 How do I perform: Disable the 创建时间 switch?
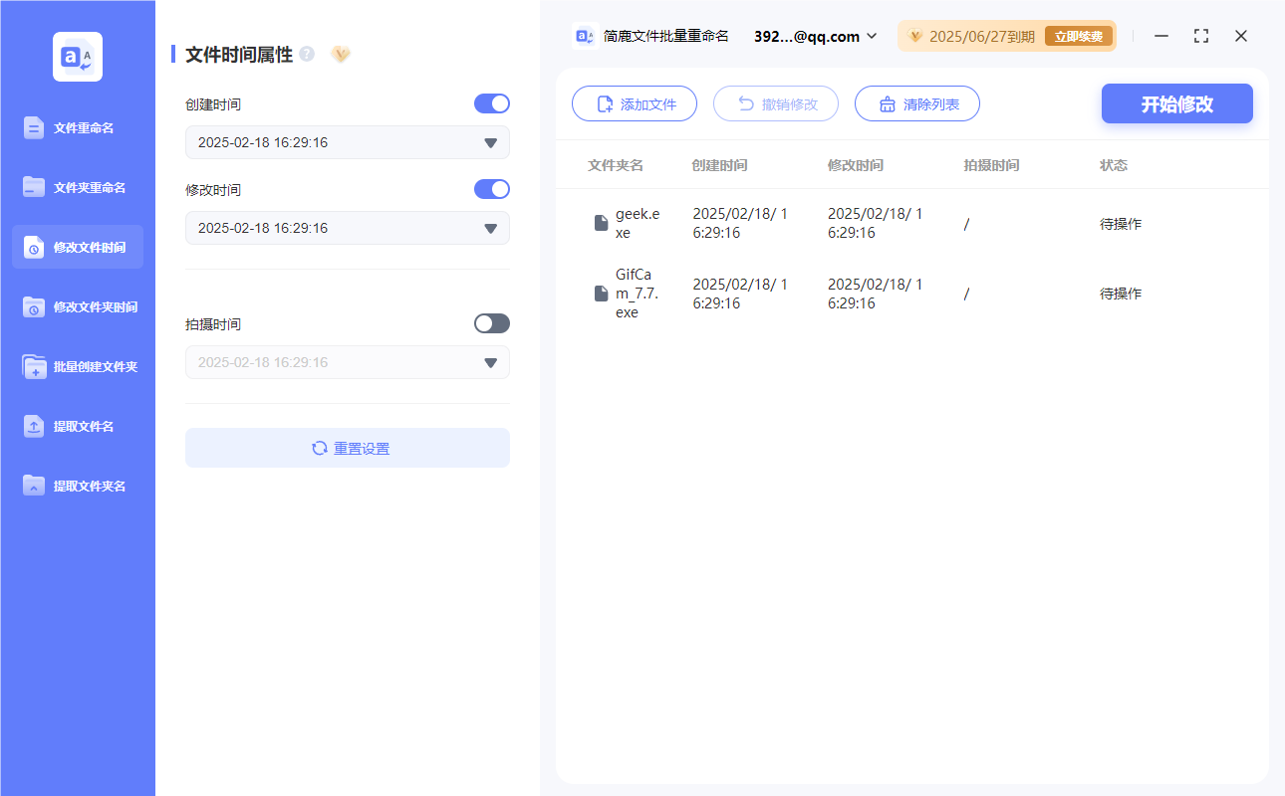click(x=491, y=103)
